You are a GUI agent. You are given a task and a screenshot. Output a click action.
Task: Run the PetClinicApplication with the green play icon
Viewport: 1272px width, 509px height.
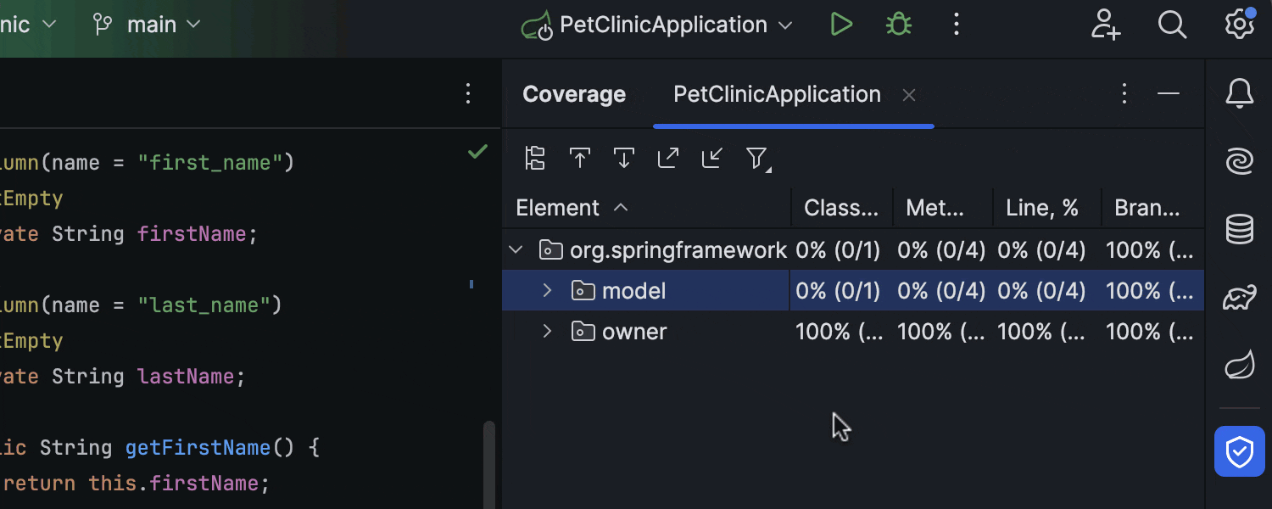click(x=841, y=24)
